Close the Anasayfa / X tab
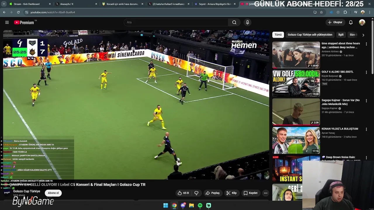Image resolution: width=374 pixels, height=210 pixels. click(96, 4)
